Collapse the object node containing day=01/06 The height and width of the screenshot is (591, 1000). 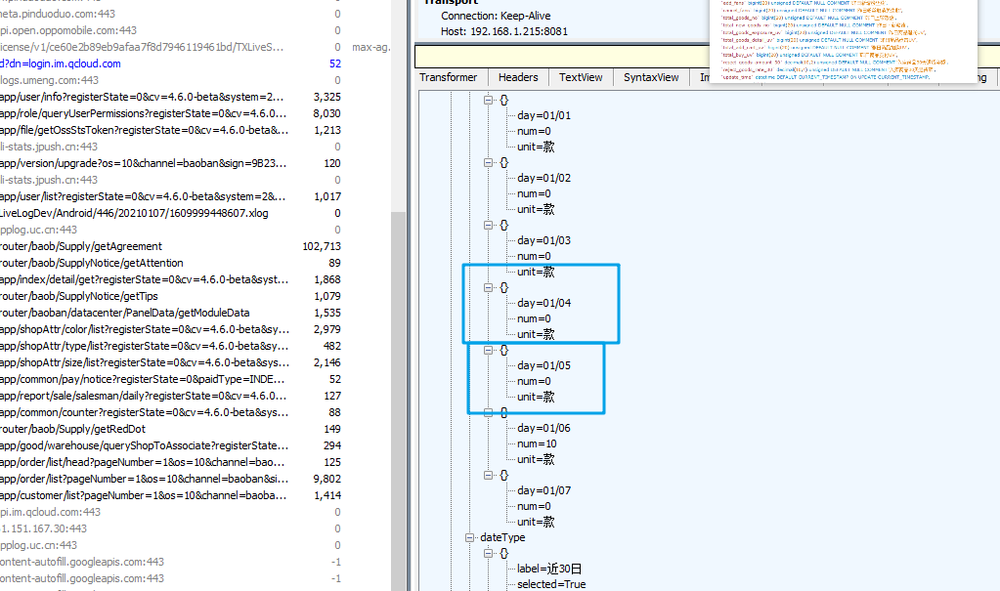click(x=489, y=412)
